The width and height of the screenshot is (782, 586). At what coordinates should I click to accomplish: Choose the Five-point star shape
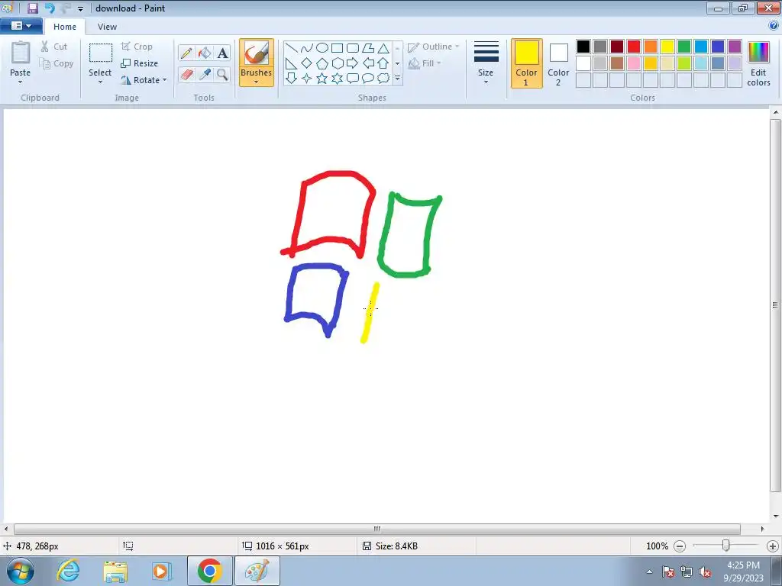[x=322, y=79]
